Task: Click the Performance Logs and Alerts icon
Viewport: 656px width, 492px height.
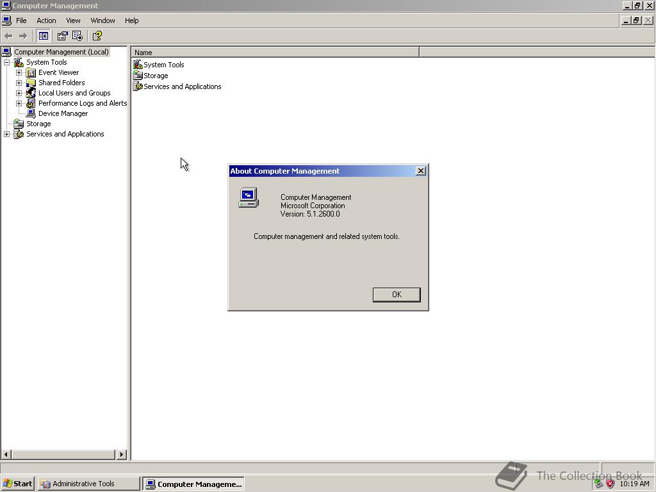Action: [31, 103]
